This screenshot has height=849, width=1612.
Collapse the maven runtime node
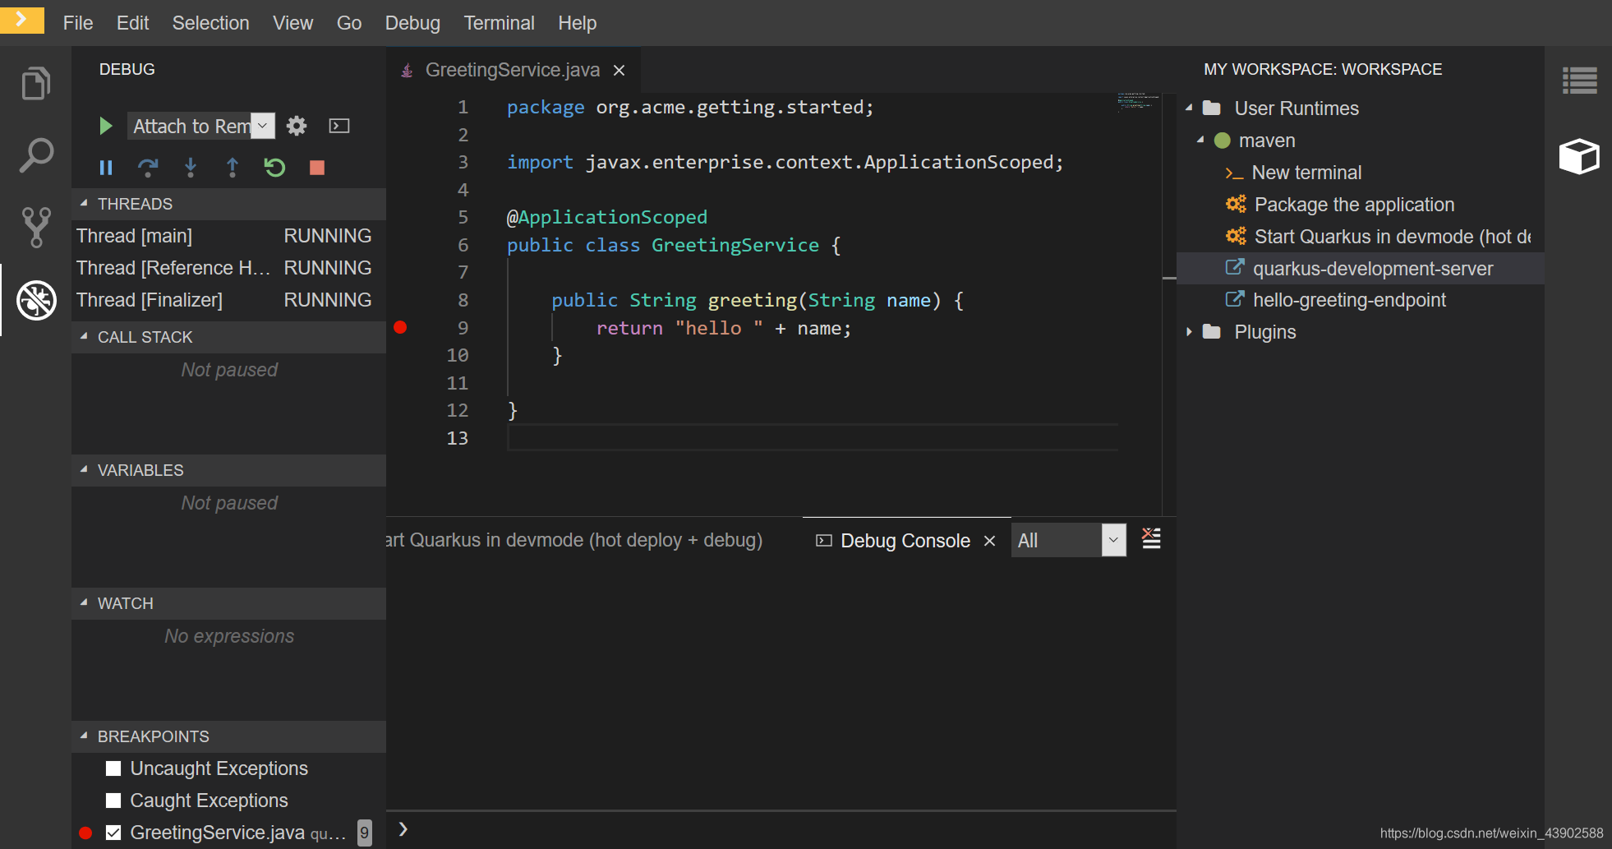1200,140
